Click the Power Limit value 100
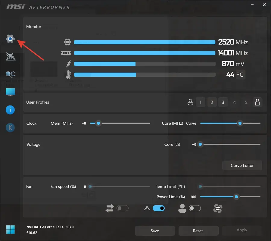Image resolution: width=271 pixels, height=241 pixels. pyautogui.click(x=193, y=197)
